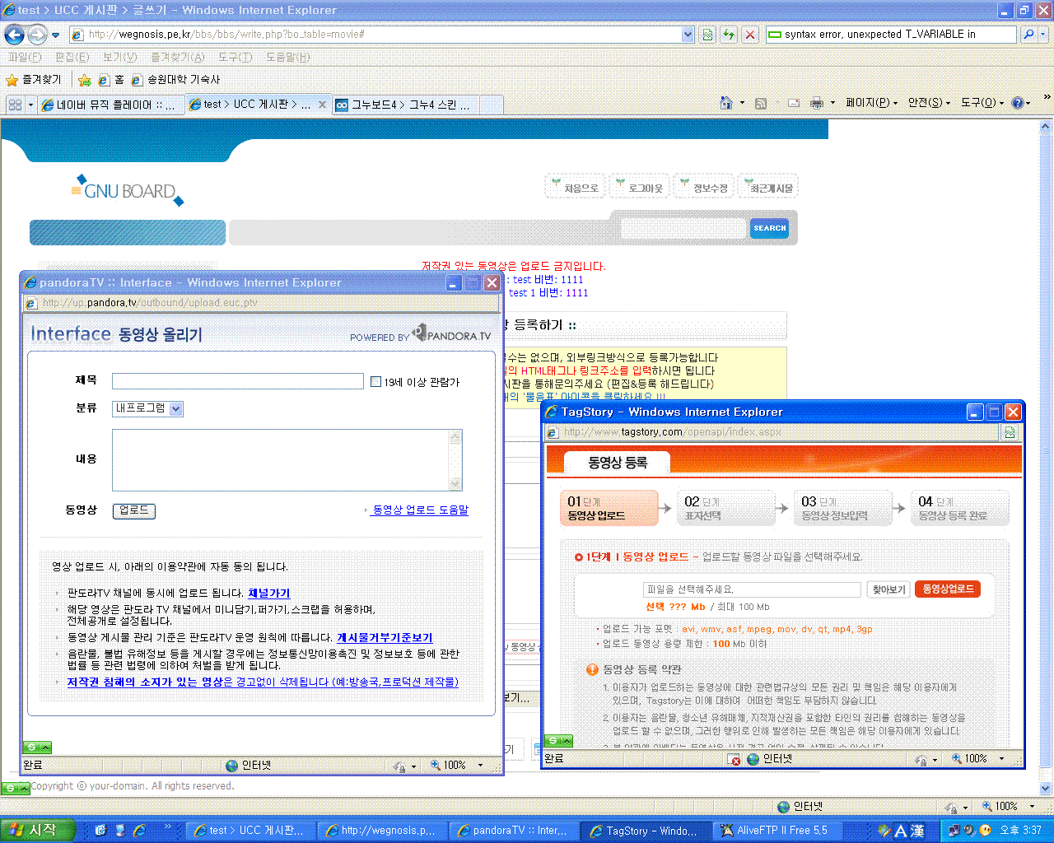
Task: Click the compatibility icon in TagStory address bar
Action: click(1010, 432)
